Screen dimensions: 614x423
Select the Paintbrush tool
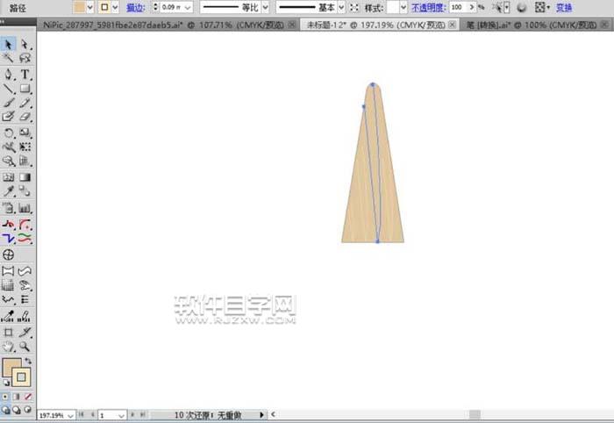[x=8, y=103]
